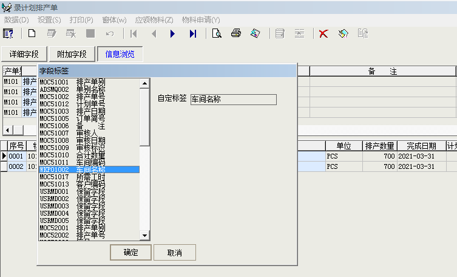The width and height of the screenshot is (457, 277).
Task: Cancel the dialog with 取消
Action: [x=175, y=253]
